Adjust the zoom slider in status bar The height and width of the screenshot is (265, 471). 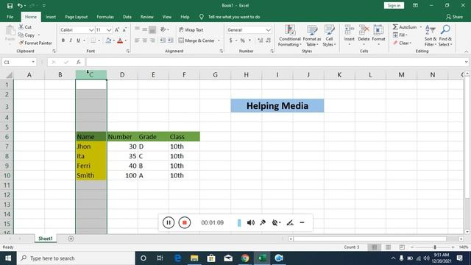pos(435,247)
